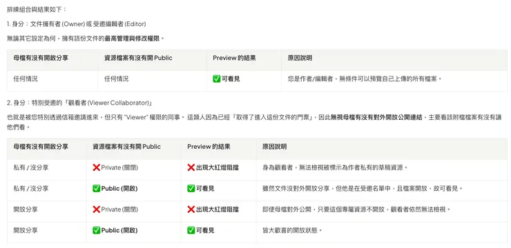Click 'Preview 的結果' header in Viewer table
Image resolution: width=511 pixels, height=248 pixels.
pos(209,147)
